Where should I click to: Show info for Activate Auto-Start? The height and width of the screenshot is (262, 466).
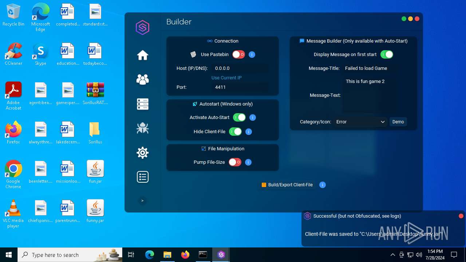[x=252, y=118]
